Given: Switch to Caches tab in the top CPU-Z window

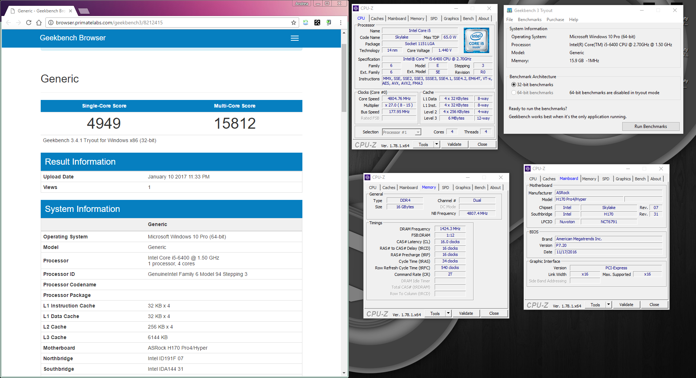Looking at the screenshot, I should click(377, 19).
